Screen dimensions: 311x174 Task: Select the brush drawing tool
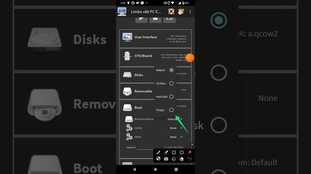pyautogui.click(x=158, y=153)
